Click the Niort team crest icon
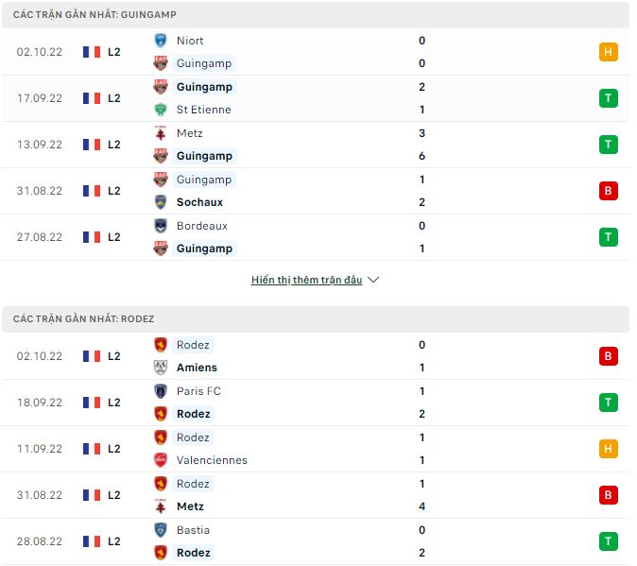 (x=161, y=41)
